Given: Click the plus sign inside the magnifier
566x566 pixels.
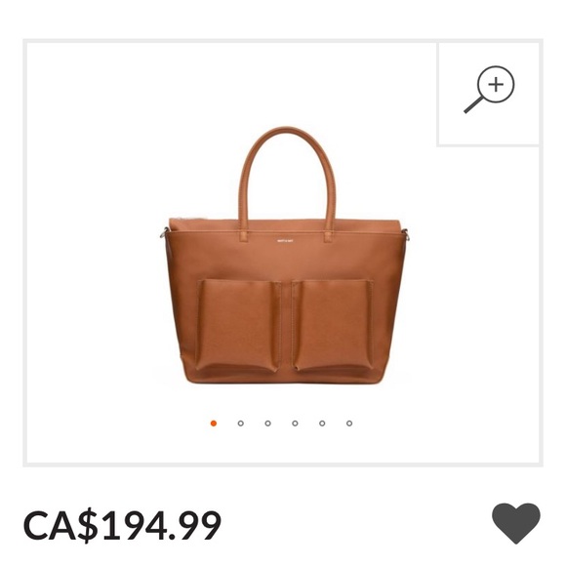Looking at the screenshot, I should [x=496, y=85].
